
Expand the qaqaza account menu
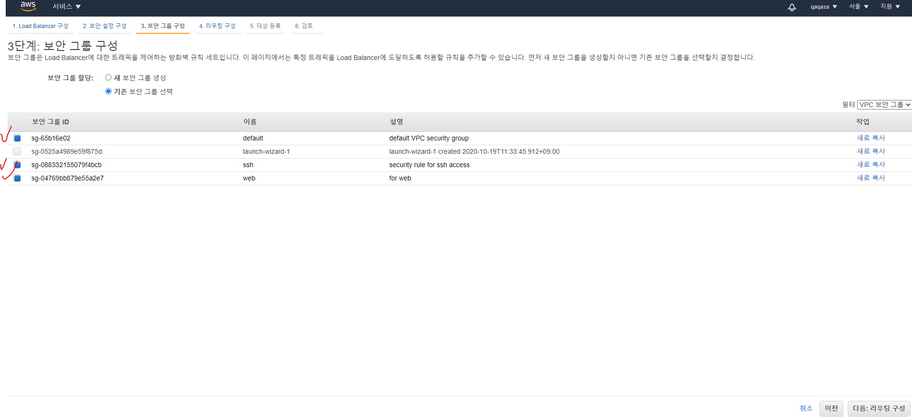point(823,7)
